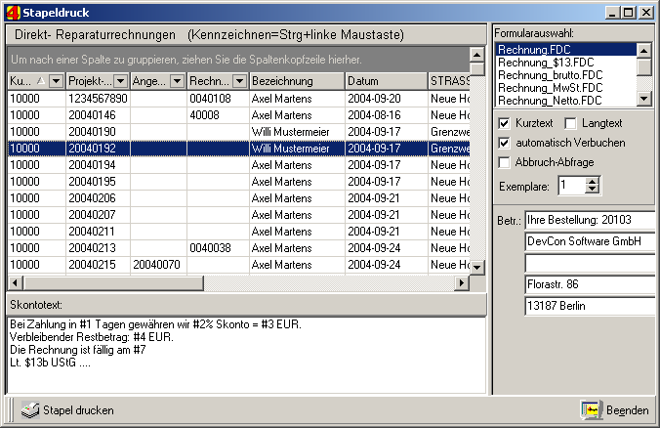Choose Rechnung_Netto.FDC form entry

(550, 101)
